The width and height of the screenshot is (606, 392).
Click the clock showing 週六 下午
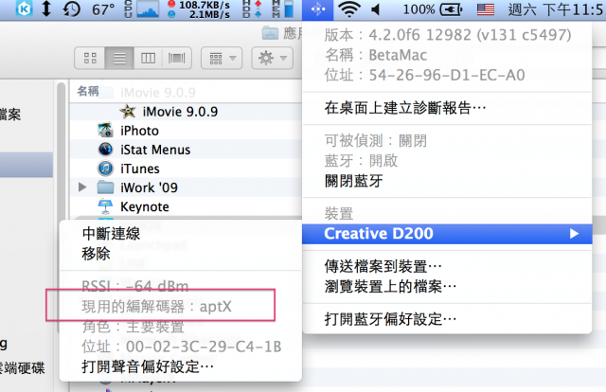(x=556, y=9)
